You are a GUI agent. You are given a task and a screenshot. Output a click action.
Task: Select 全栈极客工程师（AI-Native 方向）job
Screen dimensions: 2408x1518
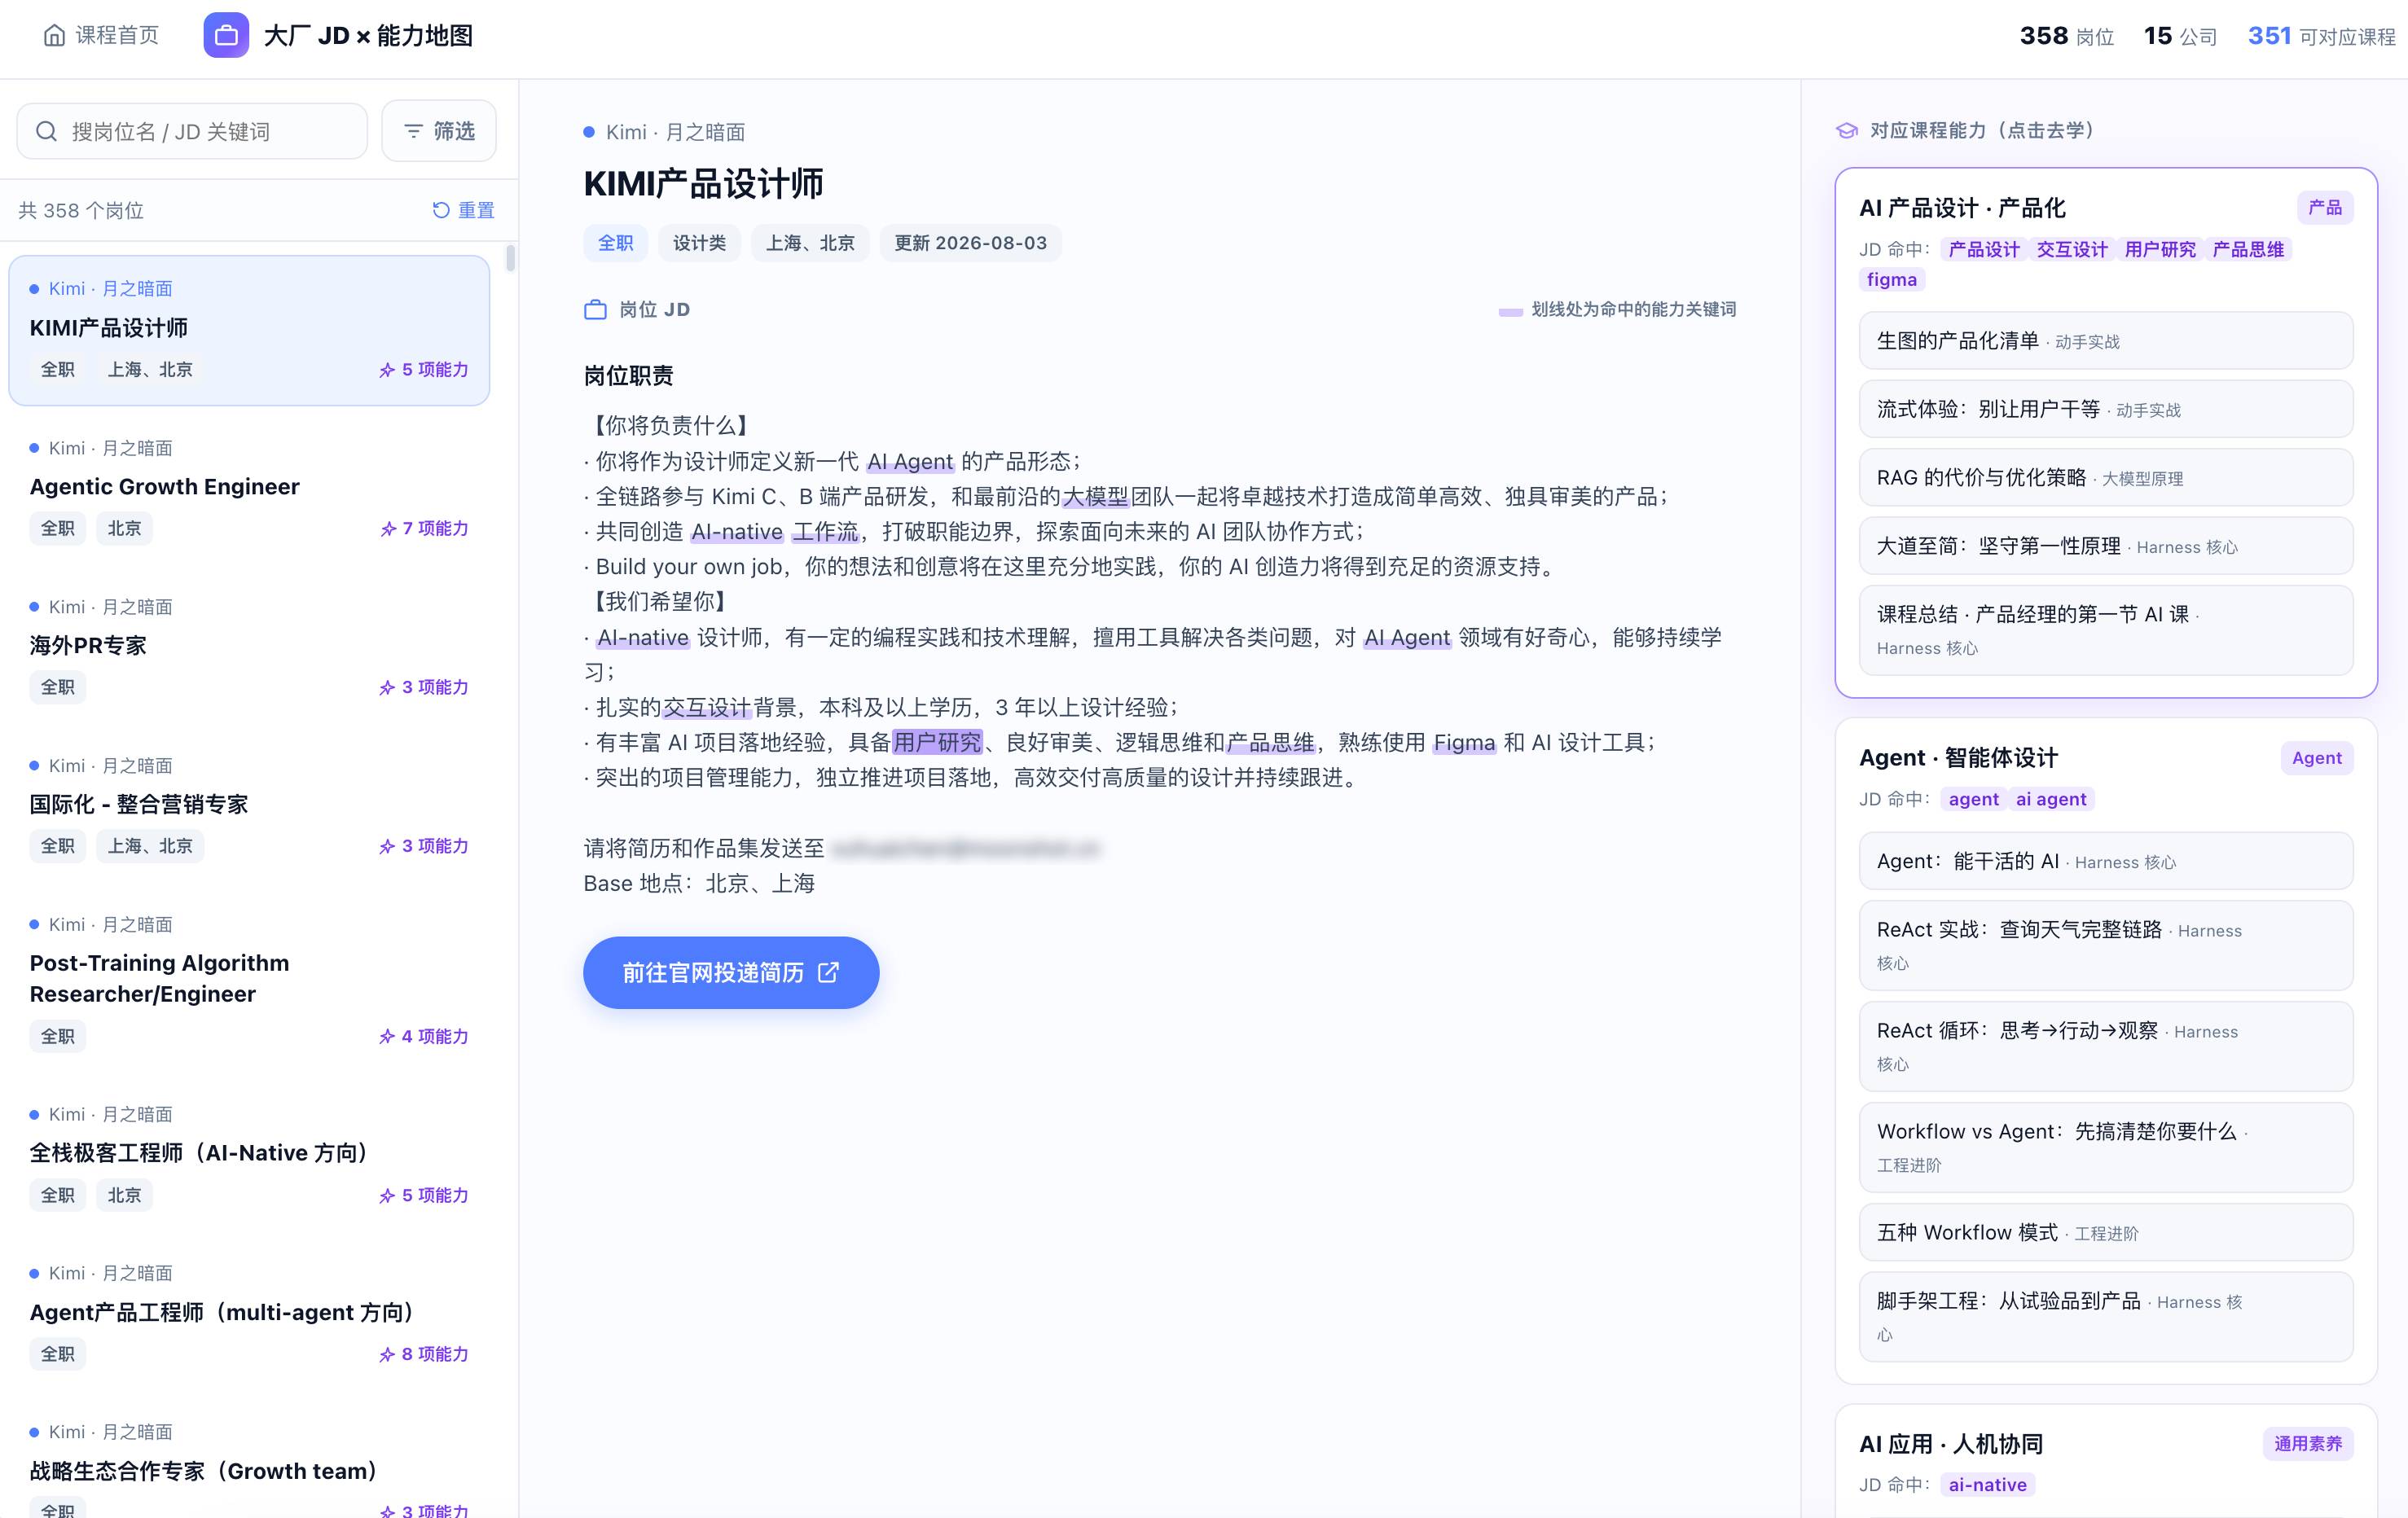click(249, 1156)
